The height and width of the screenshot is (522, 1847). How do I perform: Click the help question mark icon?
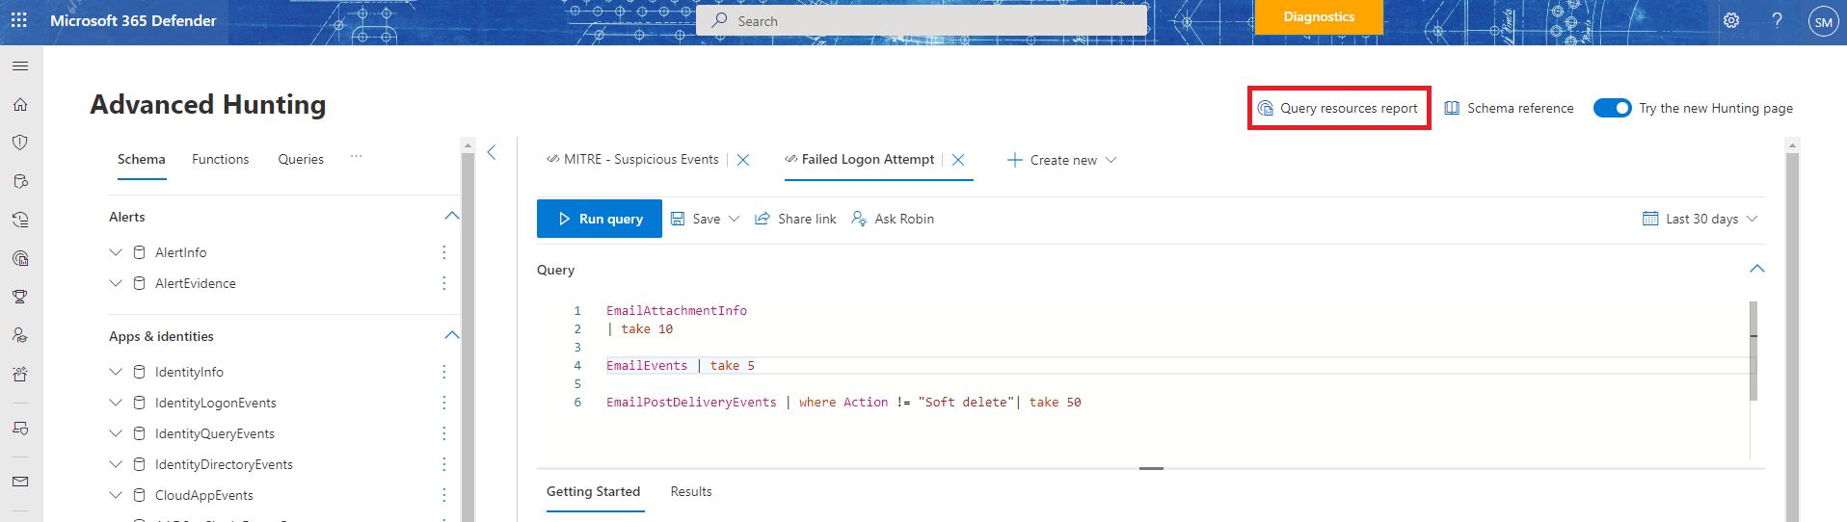click(1777, 20)
